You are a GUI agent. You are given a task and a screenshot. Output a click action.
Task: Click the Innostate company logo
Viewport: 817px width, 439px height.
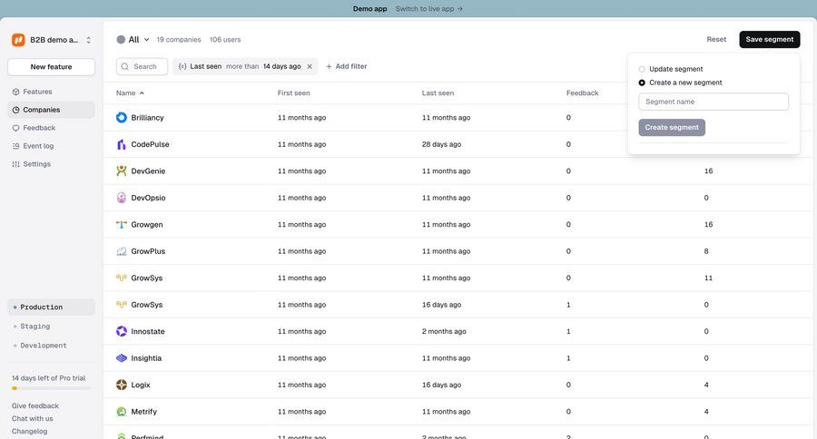[x=122, y=331]
